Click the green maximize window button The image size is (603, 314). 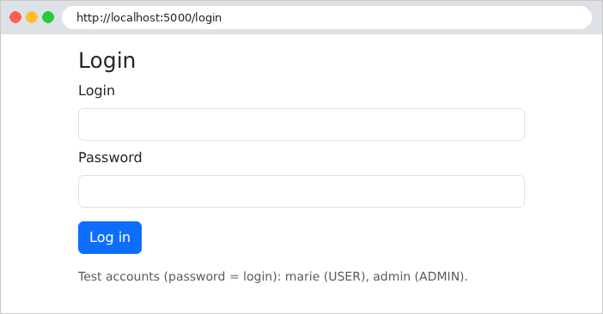48,17
